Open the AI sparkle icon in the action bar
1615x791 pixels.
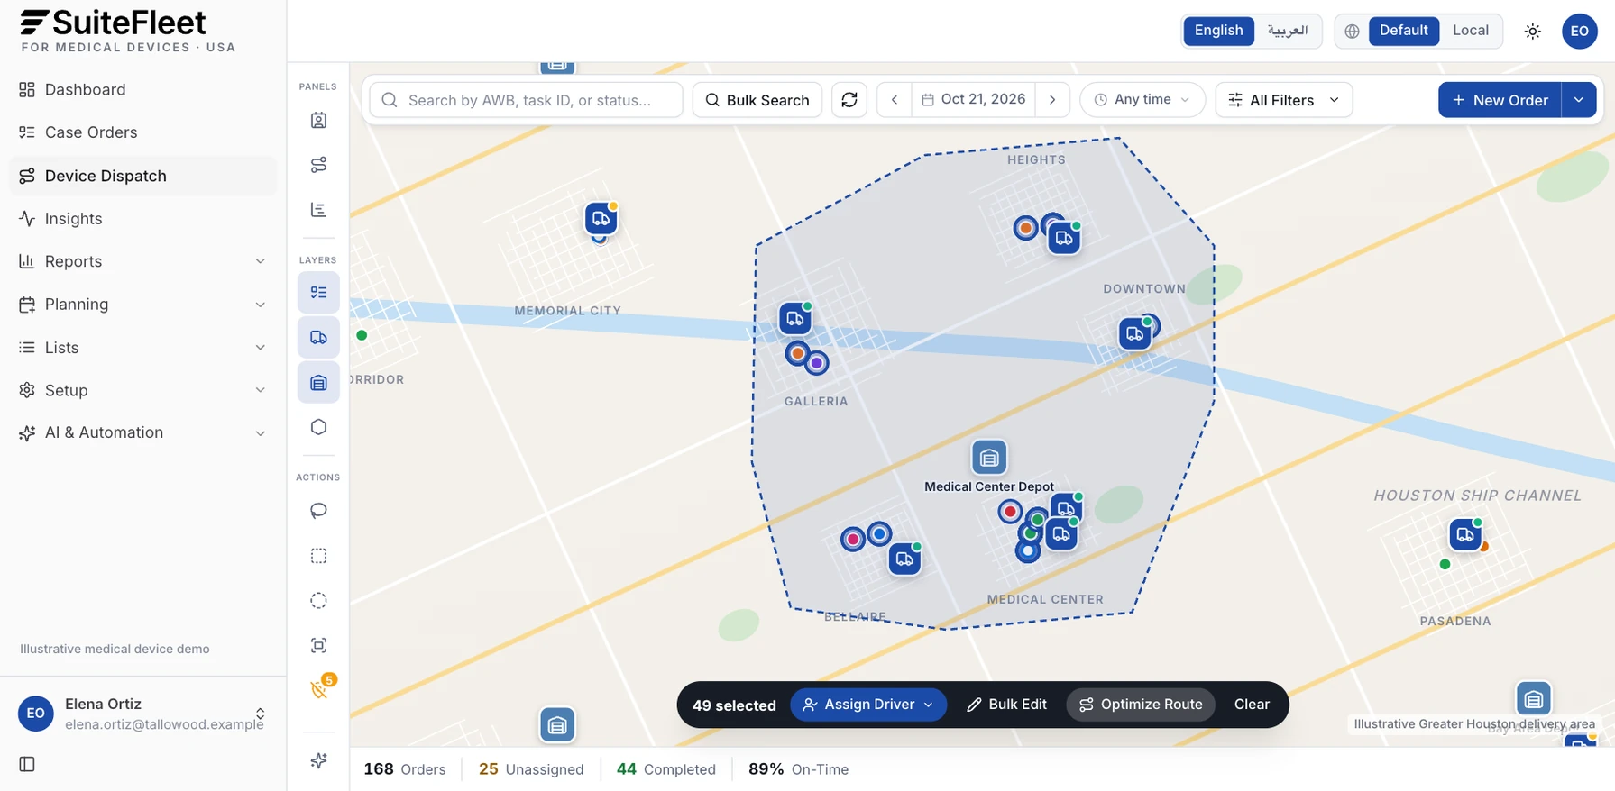318,760
